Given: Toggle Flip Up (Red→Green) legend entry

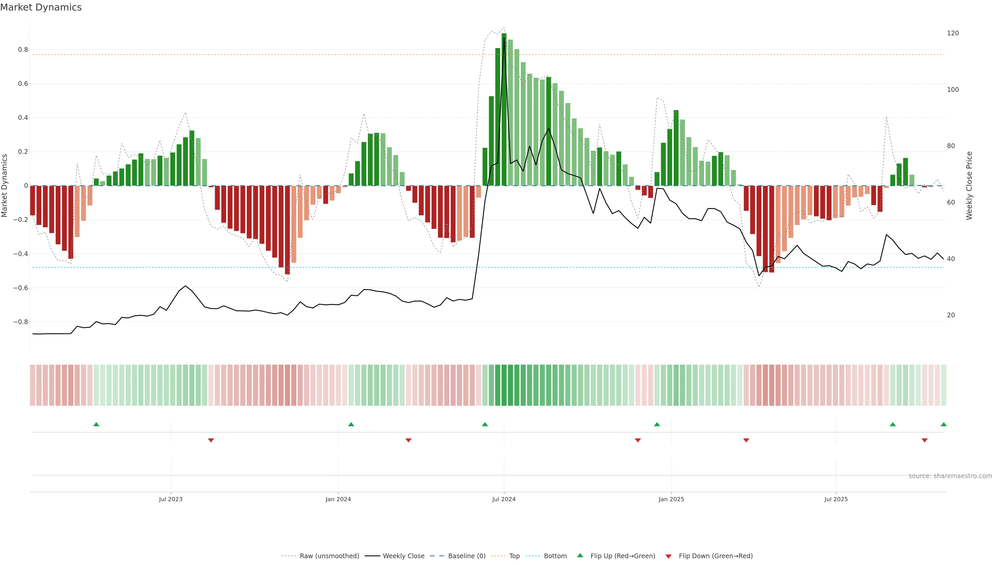Looking at the screenshot, I should pyautogui.click(x=623, y=556).
